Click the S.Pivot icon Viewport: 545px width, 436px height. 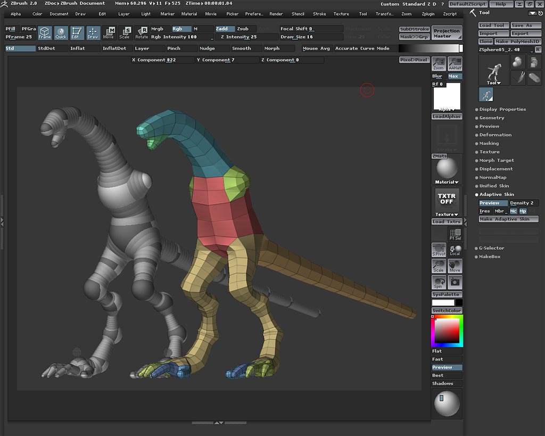[439, 250]
